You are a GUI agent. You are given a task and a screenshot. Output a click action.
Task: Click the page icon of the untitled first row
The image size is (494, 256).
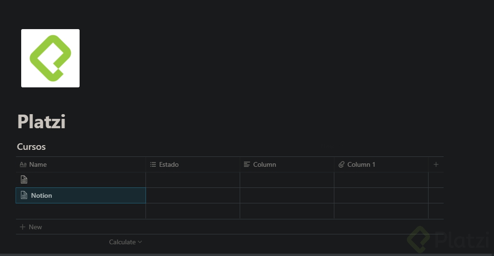[x=24, y=179]
